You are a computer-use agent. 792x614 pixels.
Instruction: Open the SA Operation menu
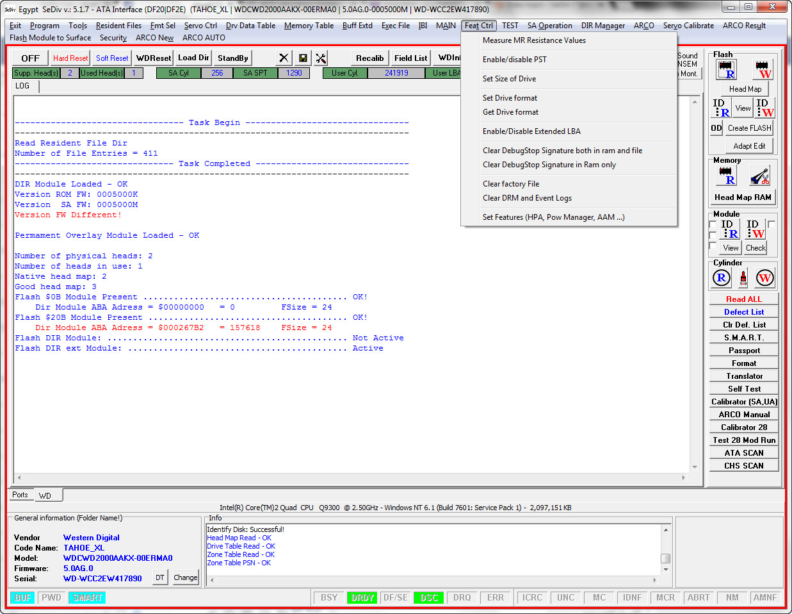tap(549, 26)
